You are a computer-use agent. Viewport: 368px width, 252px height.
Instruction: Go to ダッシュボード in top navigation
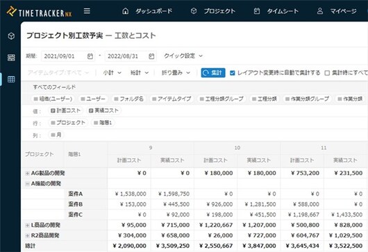148,11
